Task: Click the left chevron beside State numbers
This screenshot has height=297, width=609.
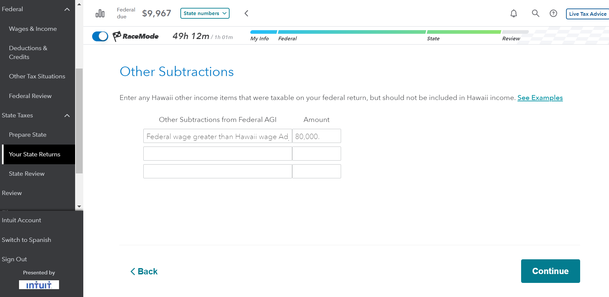Action: point(246,13)
